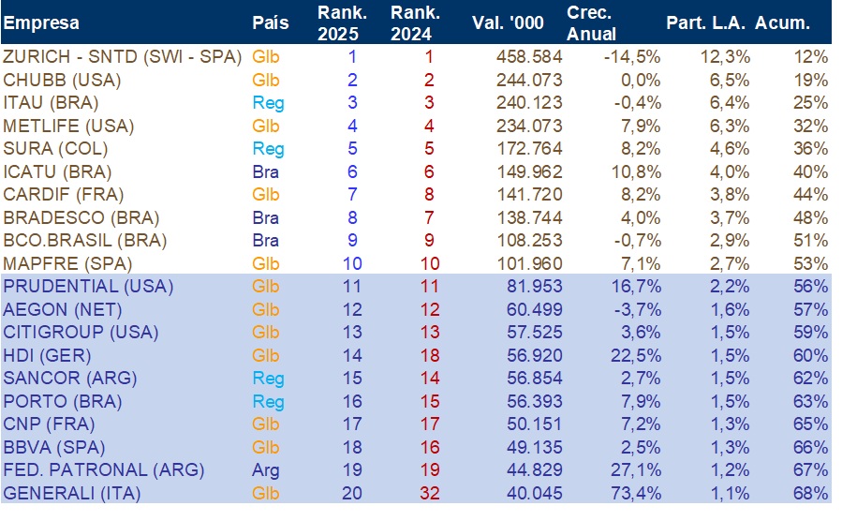Select the Reg label for ITAU (BRA)

click(268, 102)
